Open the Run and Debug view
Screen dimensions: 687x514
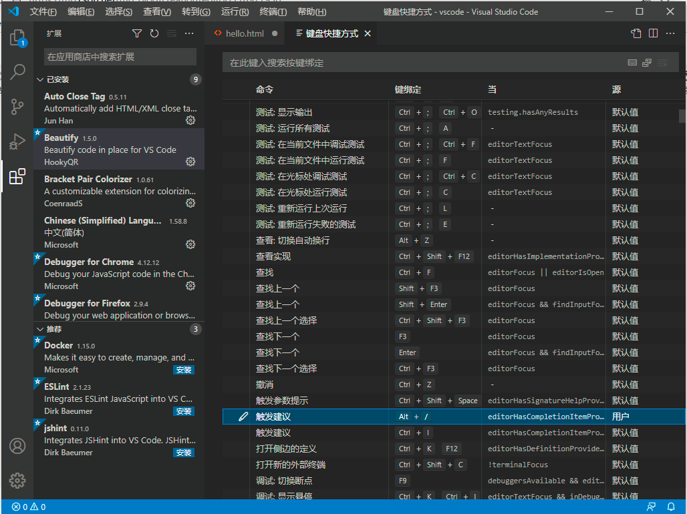[x=17, y=142]
